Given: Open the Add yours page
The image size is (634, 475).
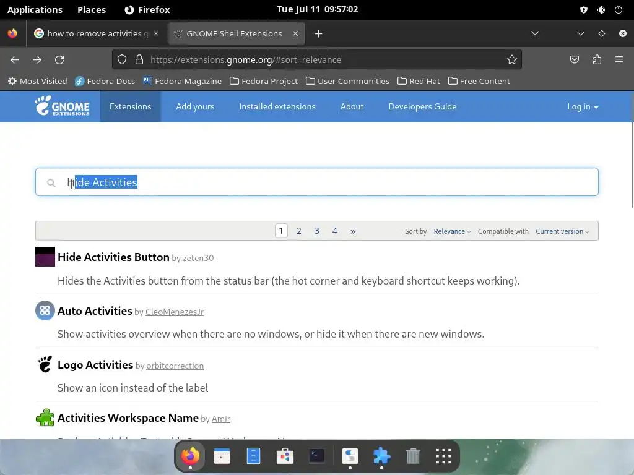Looking at the screenshot, I should pos(195,106).
